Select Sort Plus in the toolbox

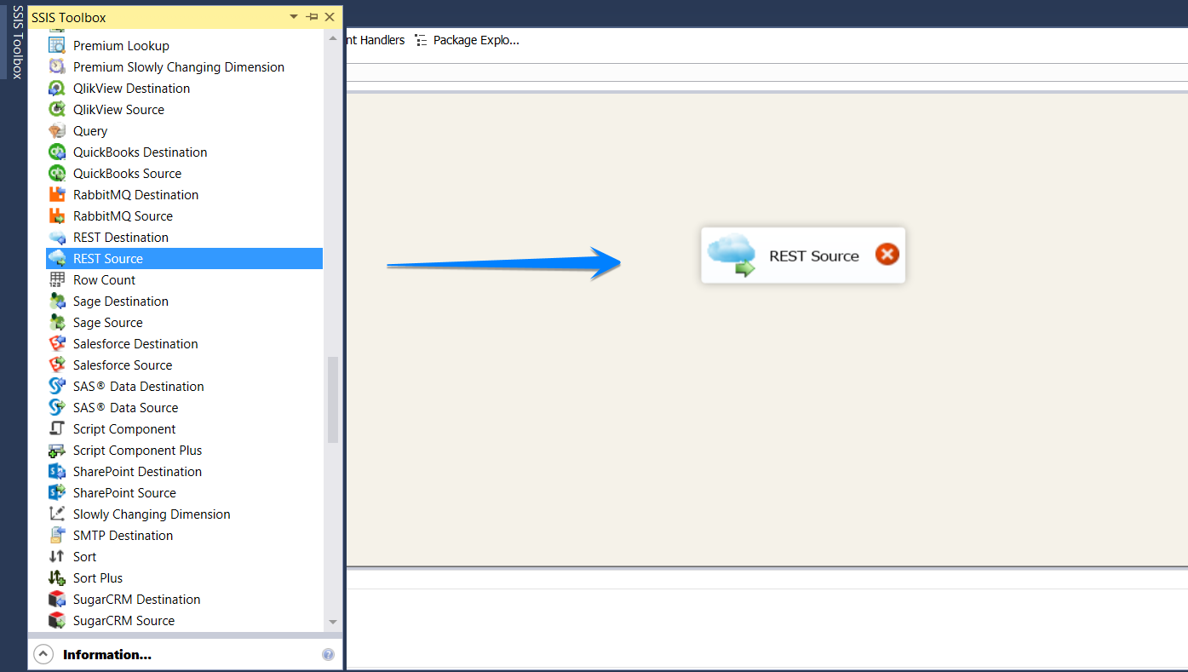pyautogui.click(x=98, y=578)
